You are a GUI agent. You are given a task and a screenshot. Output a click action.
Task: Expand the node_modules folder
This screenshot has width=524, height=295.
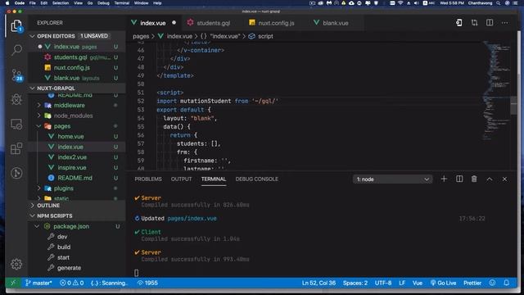click(x=39, y=116)
